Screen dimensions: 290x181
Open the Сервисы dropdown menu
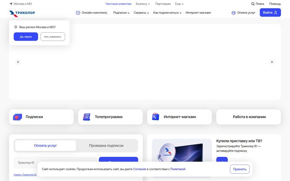point(141,13)
